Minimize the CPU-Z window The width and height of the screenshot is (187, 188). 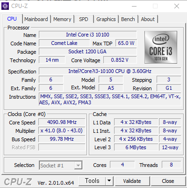tap(134, 6)
